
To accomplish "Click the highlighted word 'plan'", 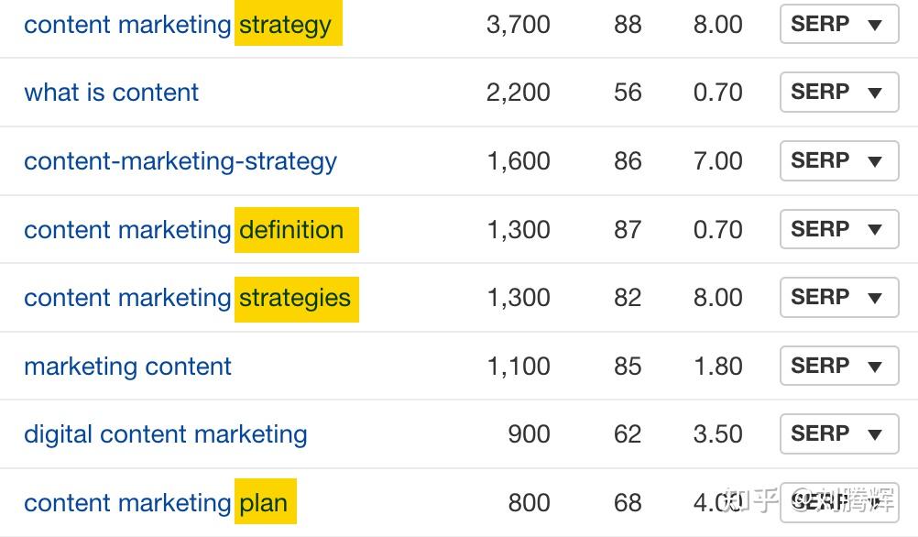I will [x=264, y=503].
